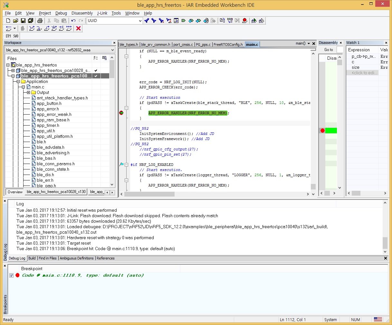Click the click-to-edit Watch expression cell
The height and width of the screenshot is (325, 392).
pos(364,73)
